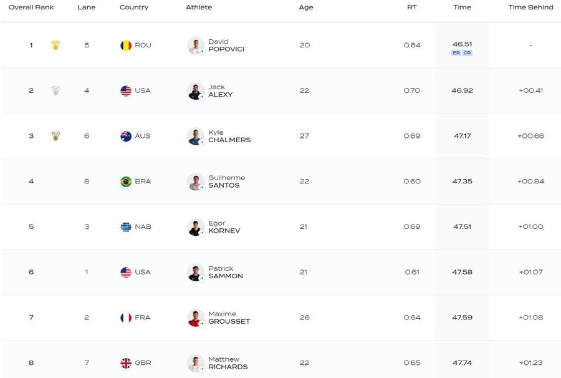Open Kyle Chalmers' athlete thumbnail
Viewport: 561px width, 378px height.
pyautogui.click(x=196, y=136)
